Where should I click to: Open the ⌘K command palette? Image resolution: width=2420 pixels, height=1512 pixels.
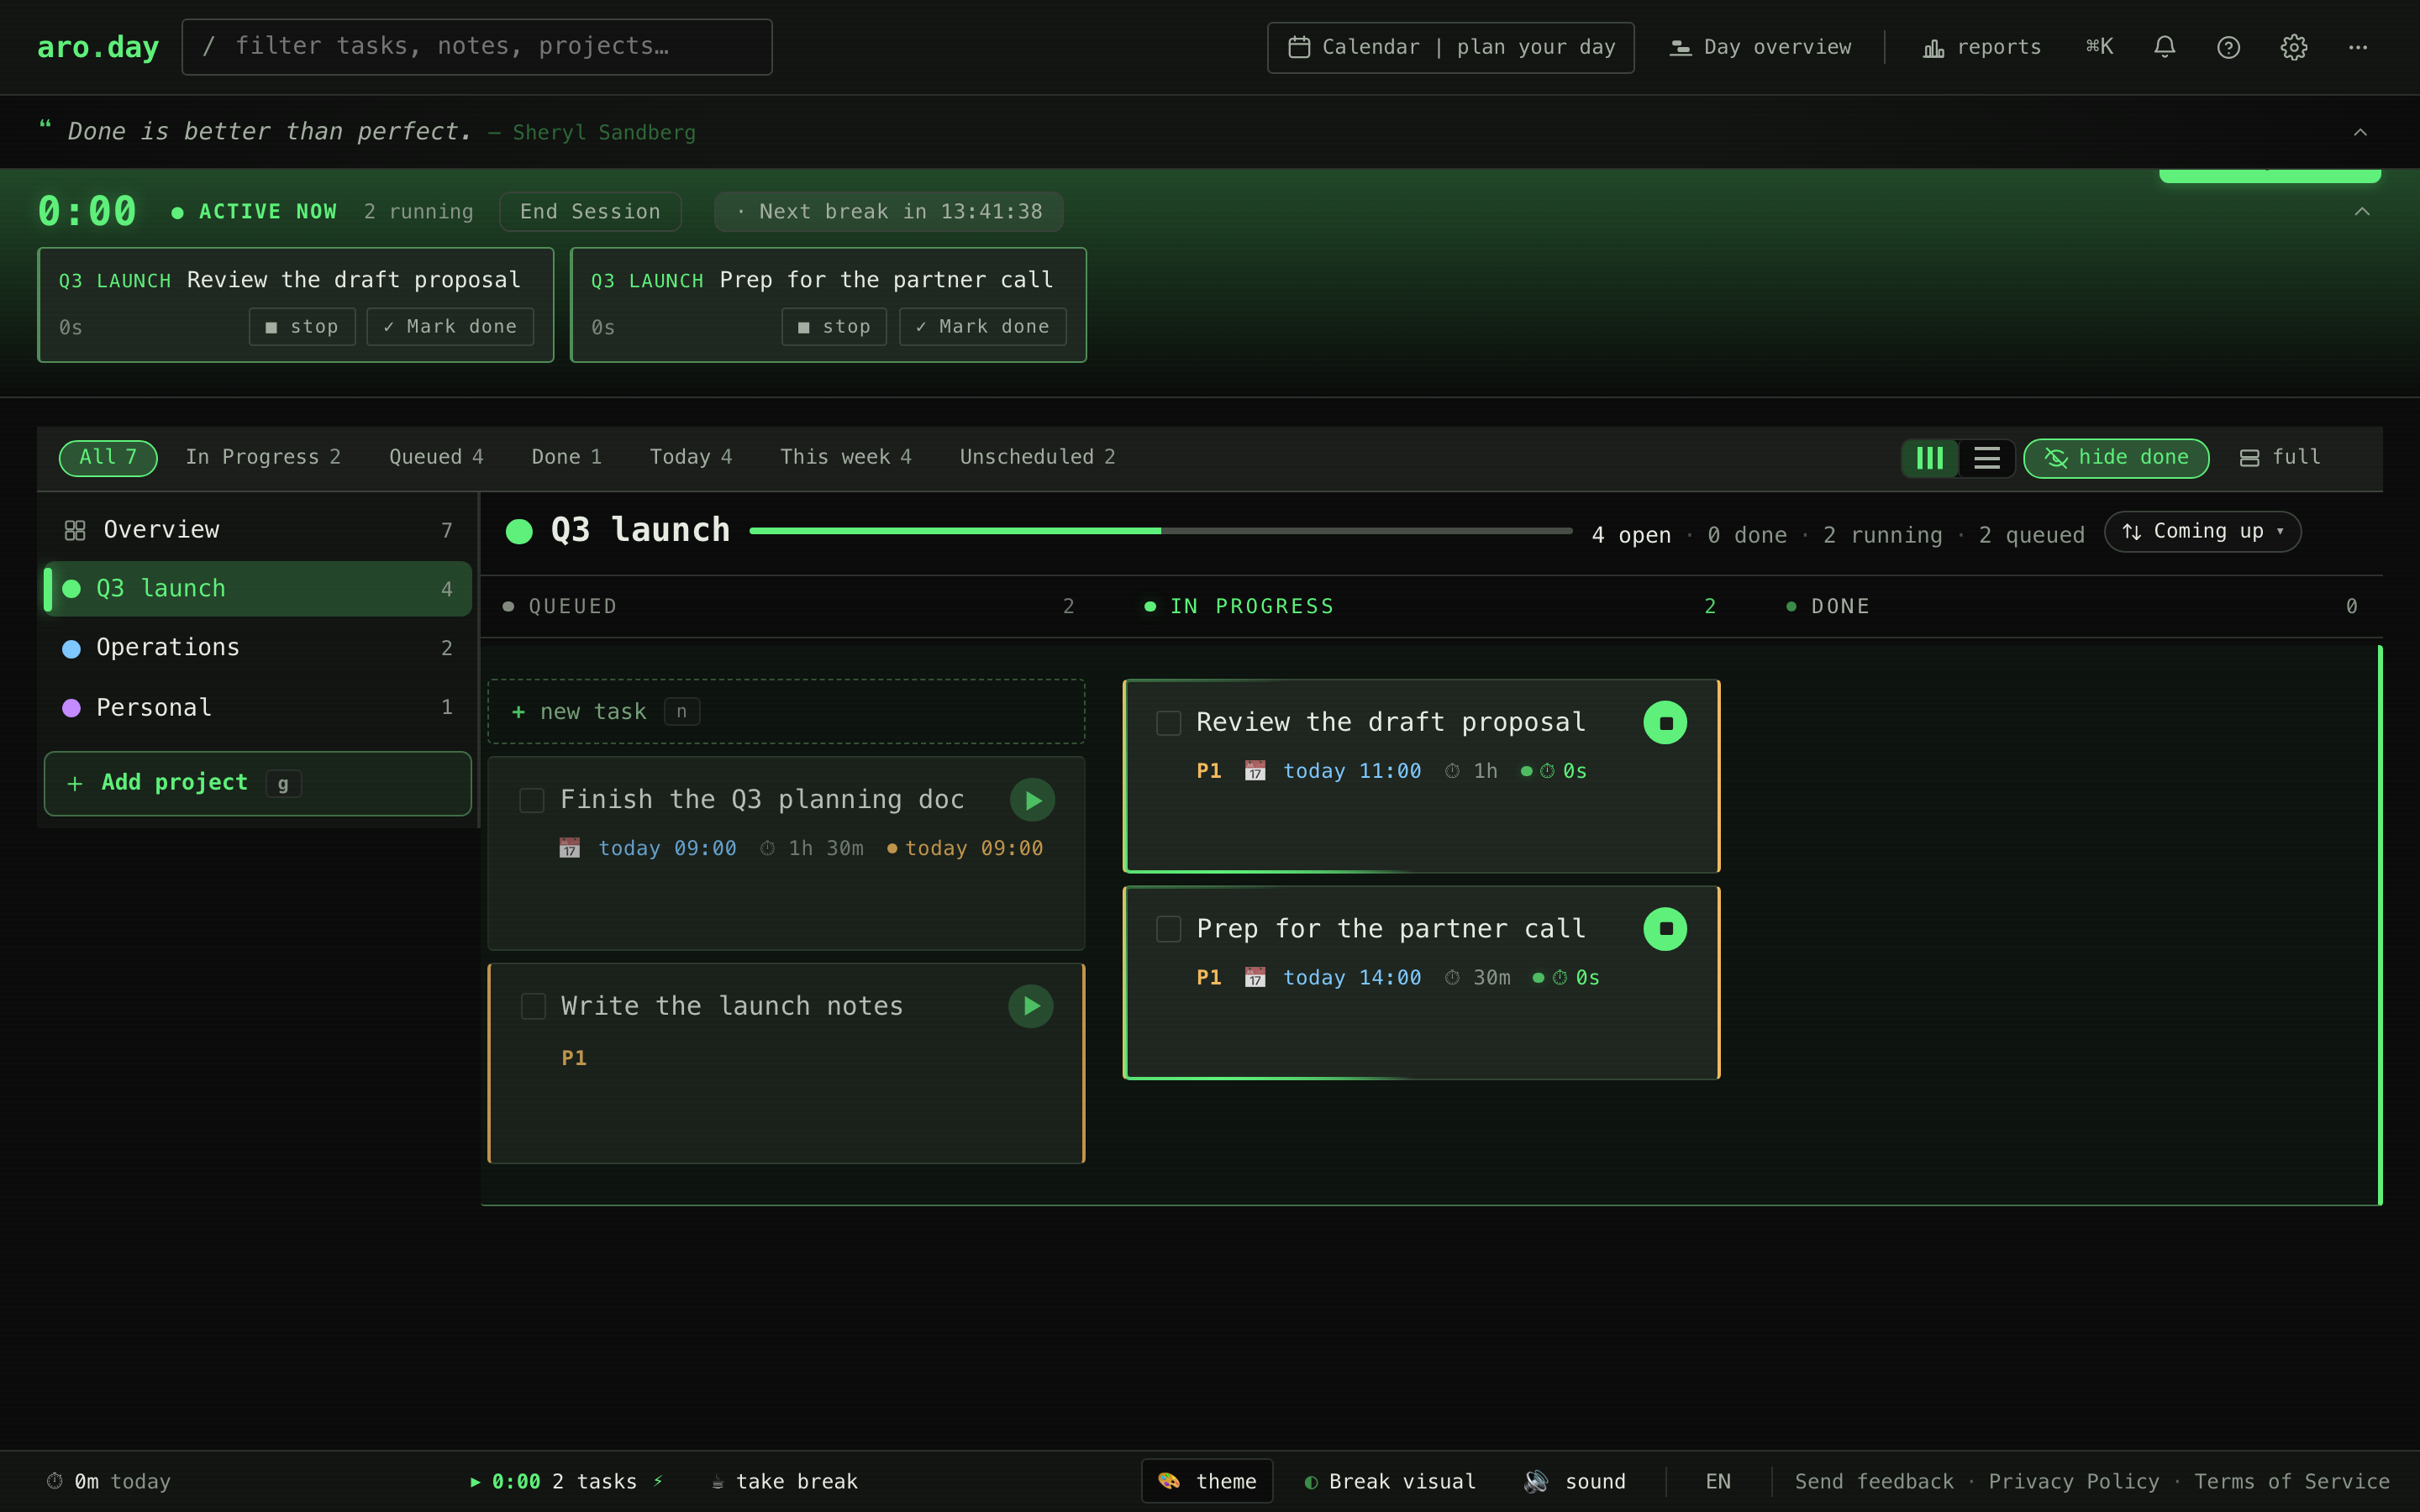click(x=2099, y=47)
